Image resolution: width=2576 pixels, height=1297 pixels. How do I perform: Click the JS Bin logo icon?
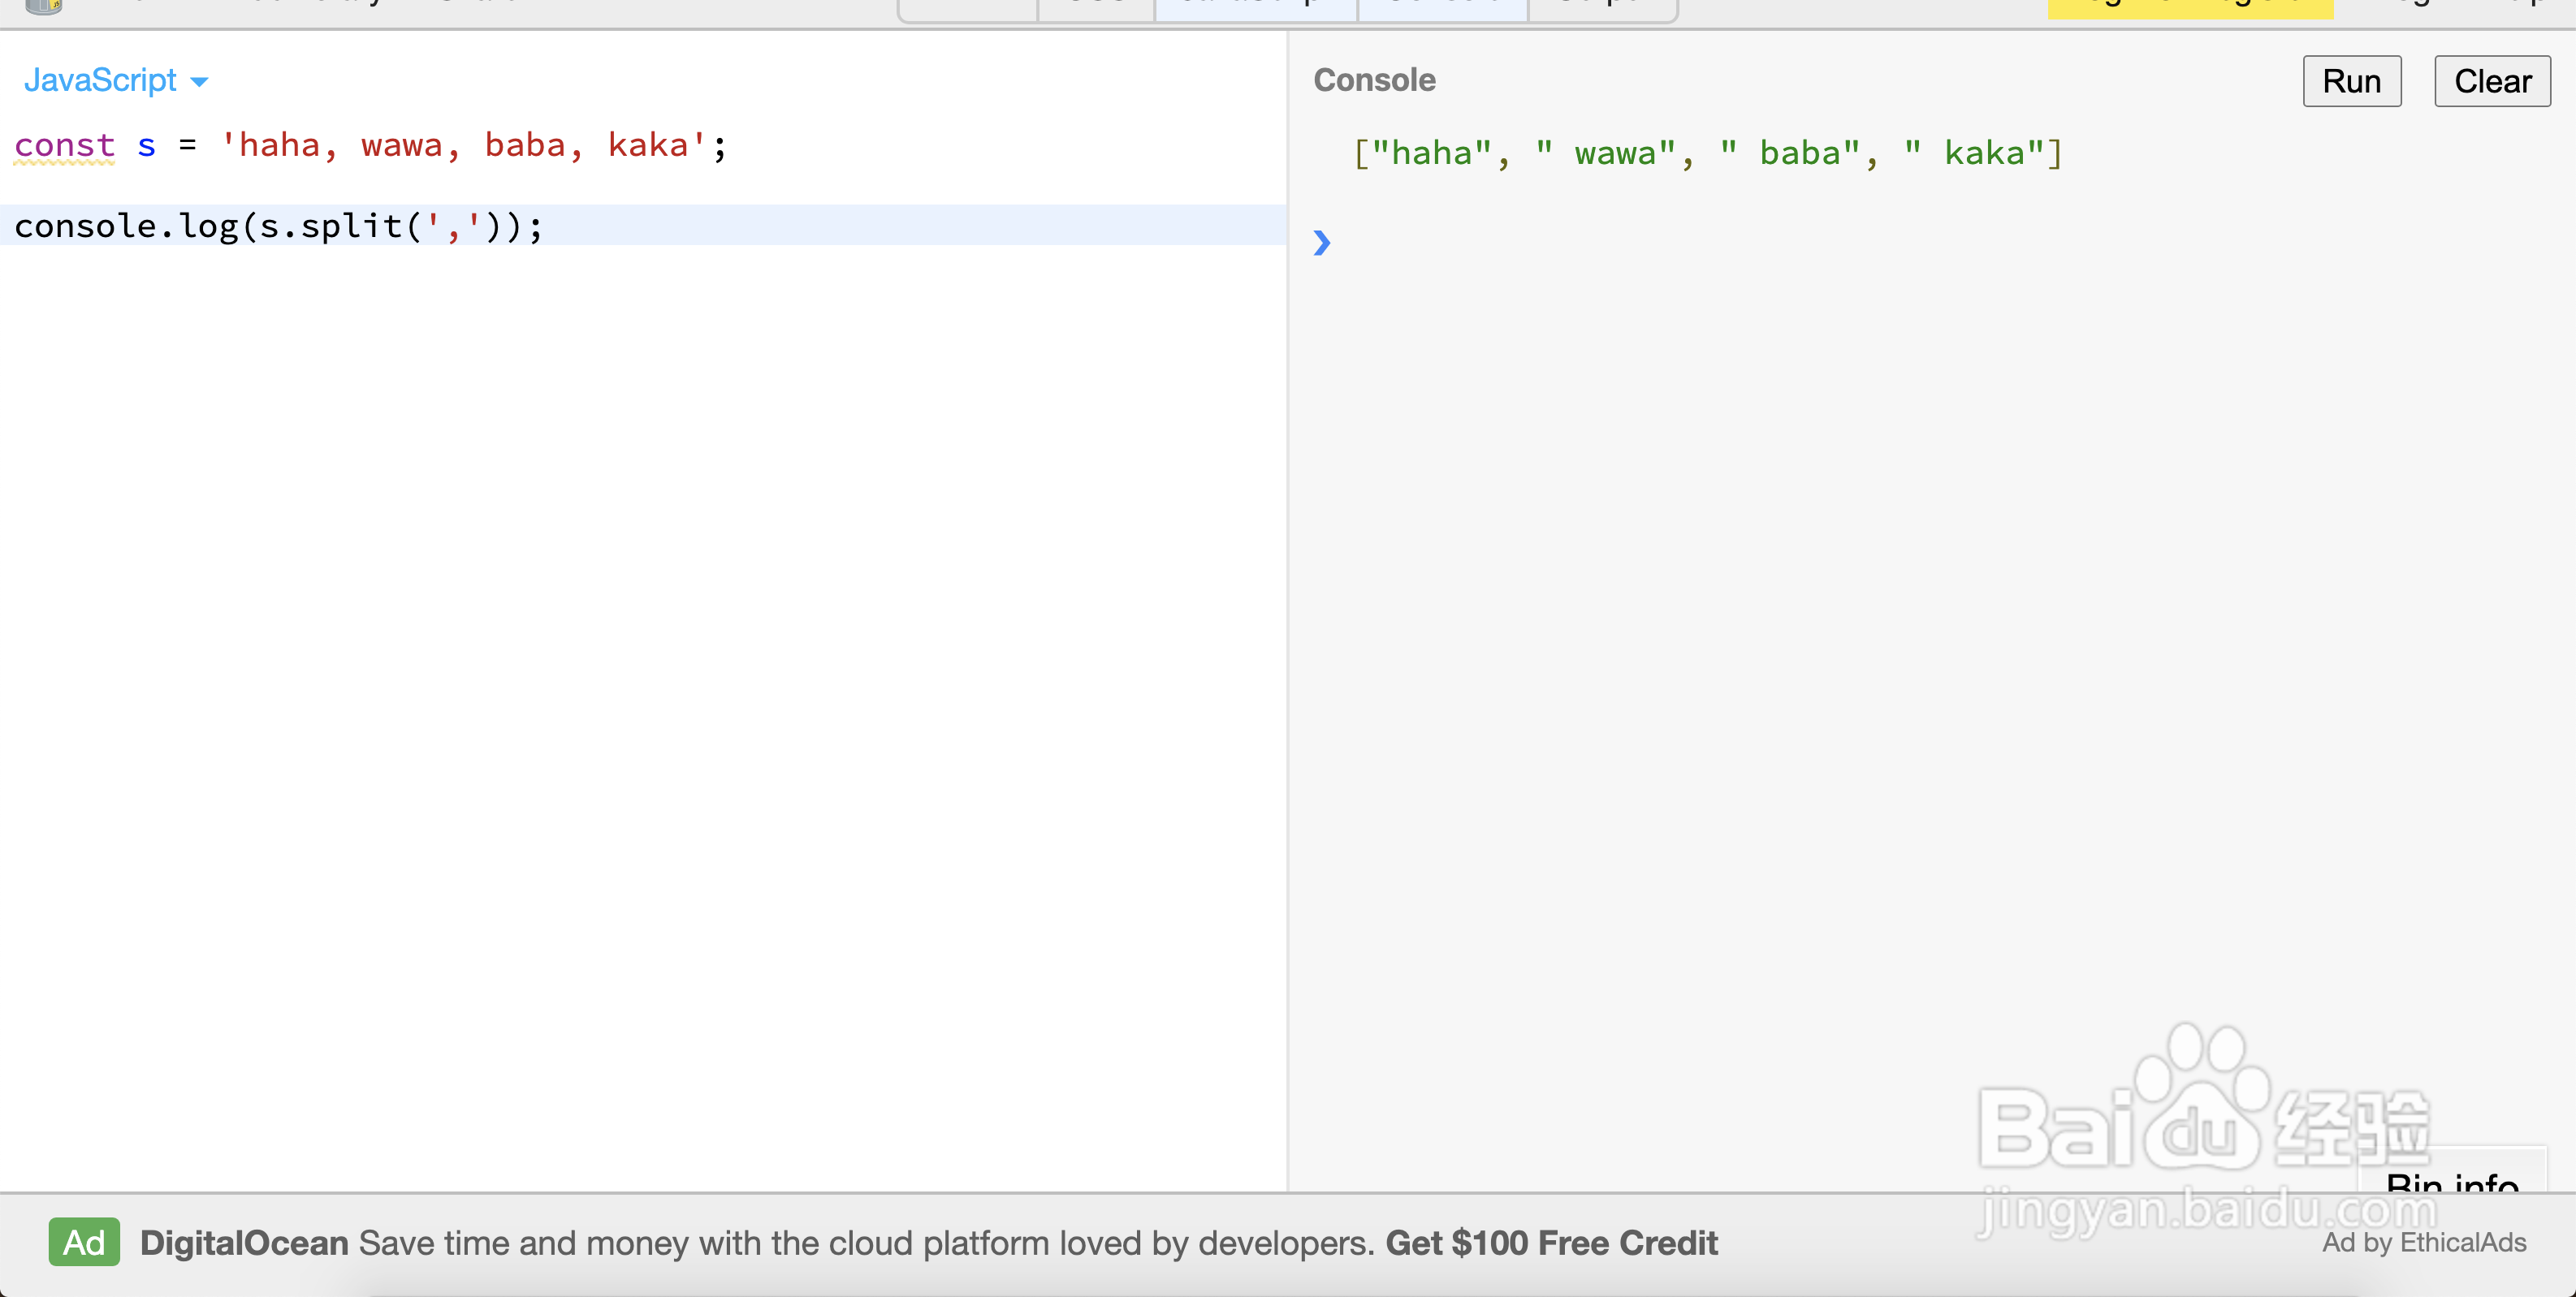(x=43, y=6)
